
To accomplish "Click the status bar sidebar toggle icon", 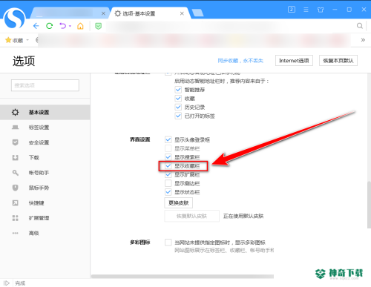I will [x=7, y=283].
